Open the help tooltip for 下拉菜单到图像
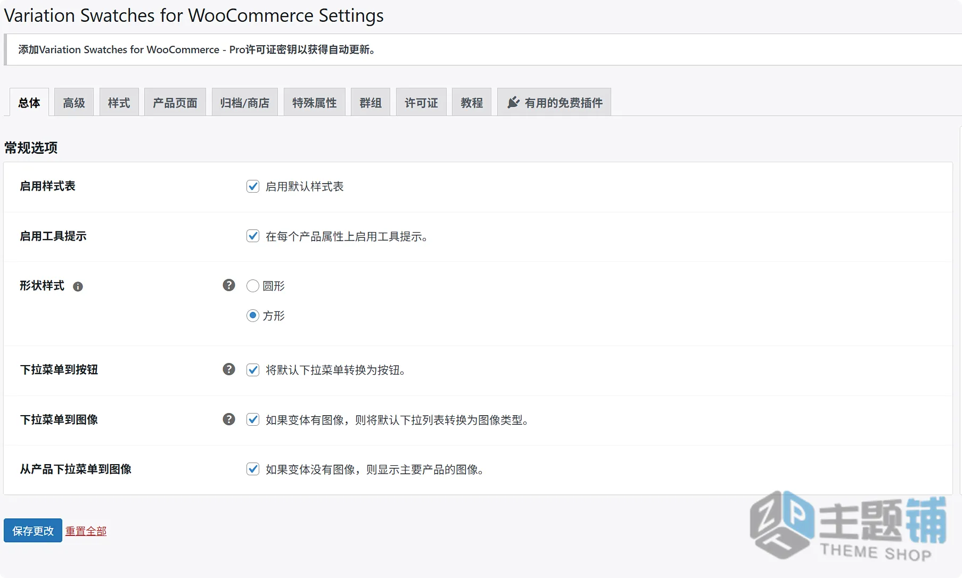Image resolution: width=962 pixels, height=578 pixels. pos(229,419)
